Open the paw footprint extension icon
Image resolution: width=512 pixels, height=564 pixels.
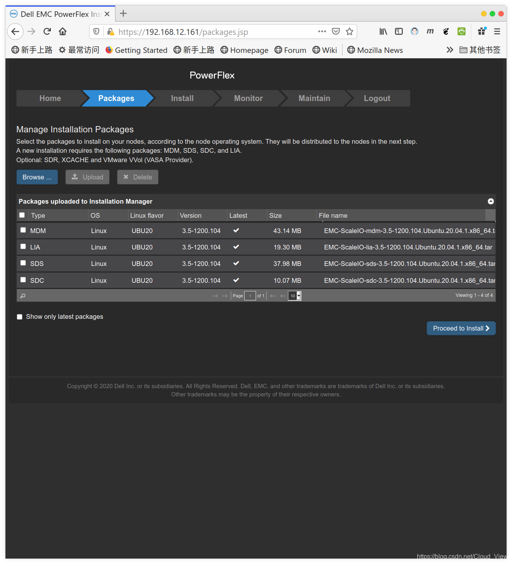446,31
